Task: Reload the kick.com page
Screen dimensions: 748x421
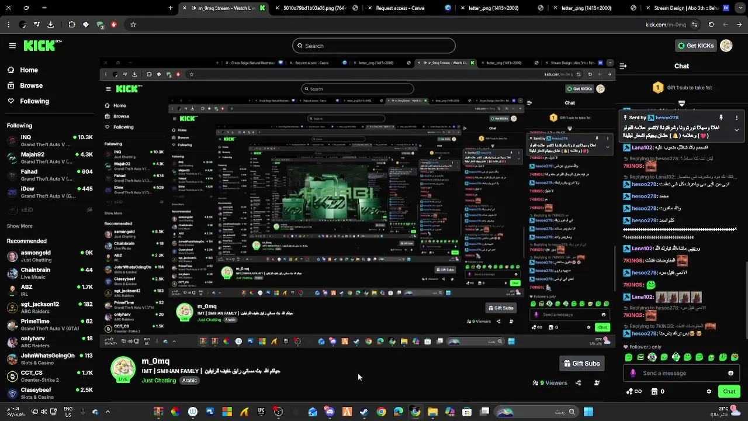Action: pos(711,25)
